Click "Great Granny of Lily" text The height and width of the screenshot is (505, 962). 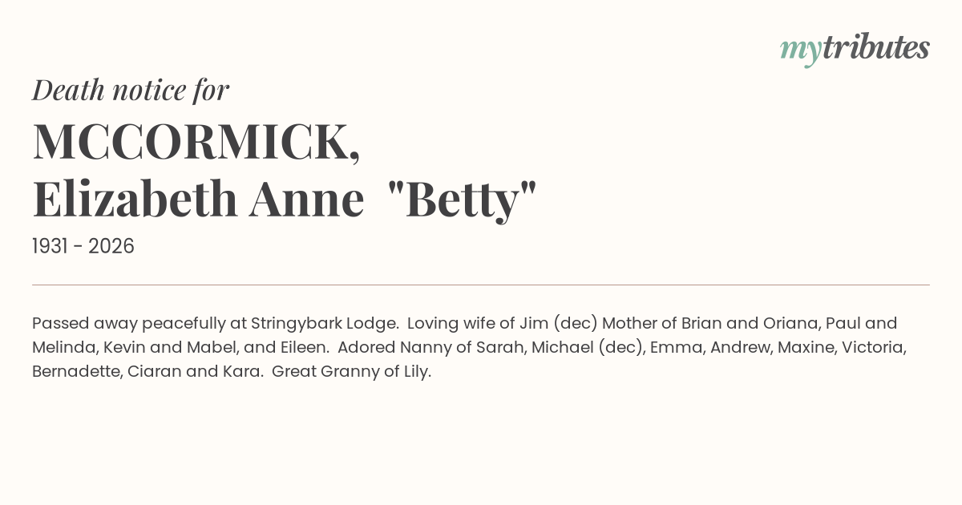pyautogui.click(x=351, y=373)
